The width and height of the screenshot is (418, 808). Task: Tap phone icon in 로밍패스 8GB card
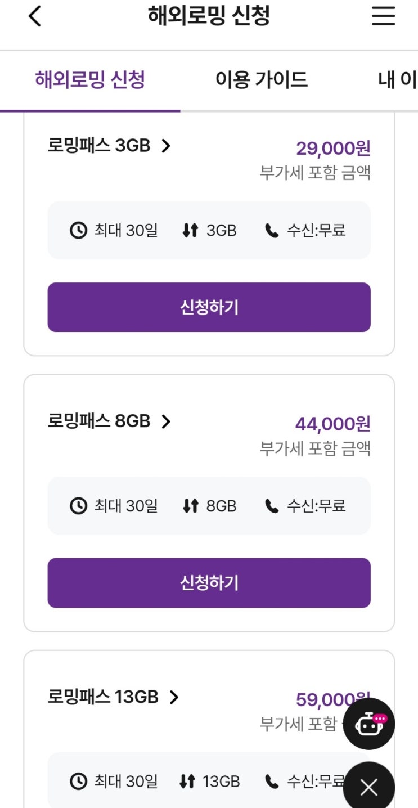[272, 506]
